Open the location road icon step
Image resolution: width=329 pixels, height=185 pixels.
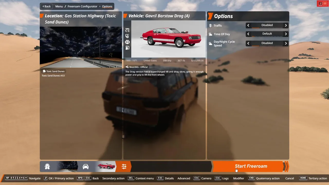(48, 166)
